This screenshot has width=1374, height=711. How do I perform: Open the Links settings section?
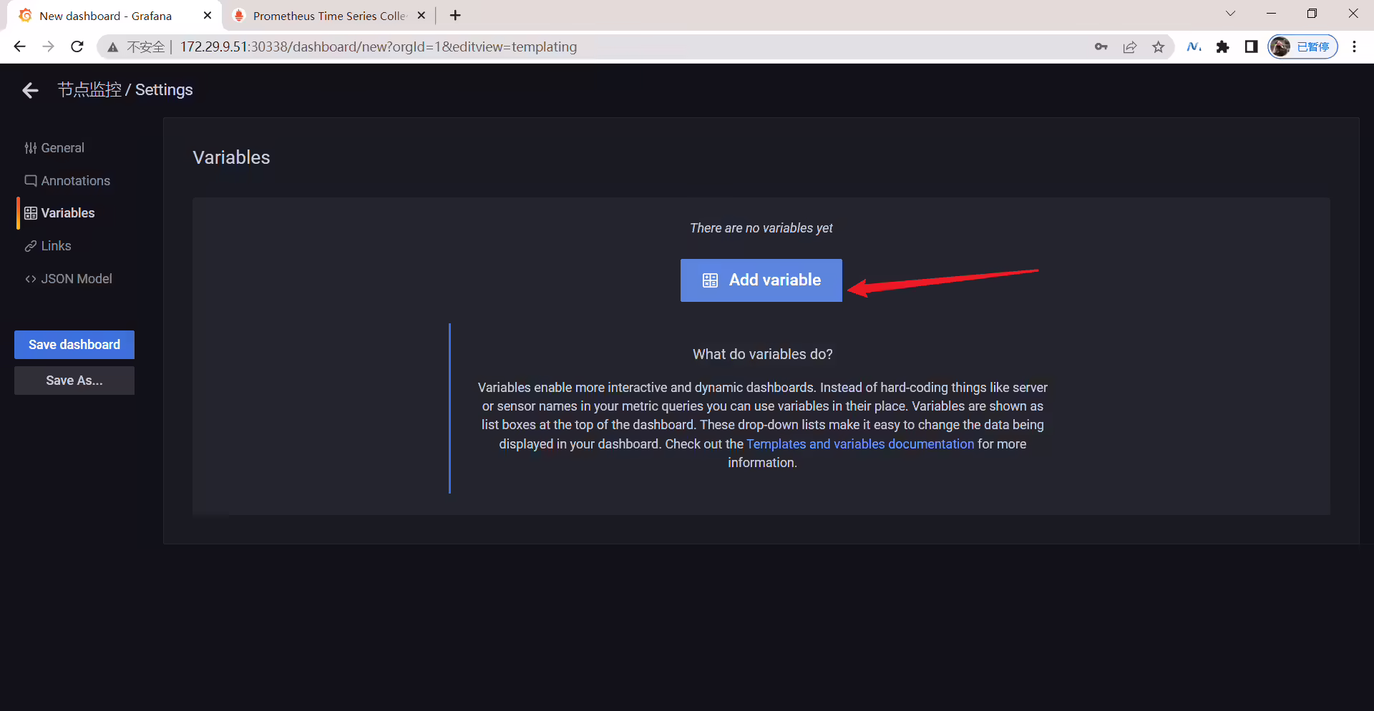point(48,246)
